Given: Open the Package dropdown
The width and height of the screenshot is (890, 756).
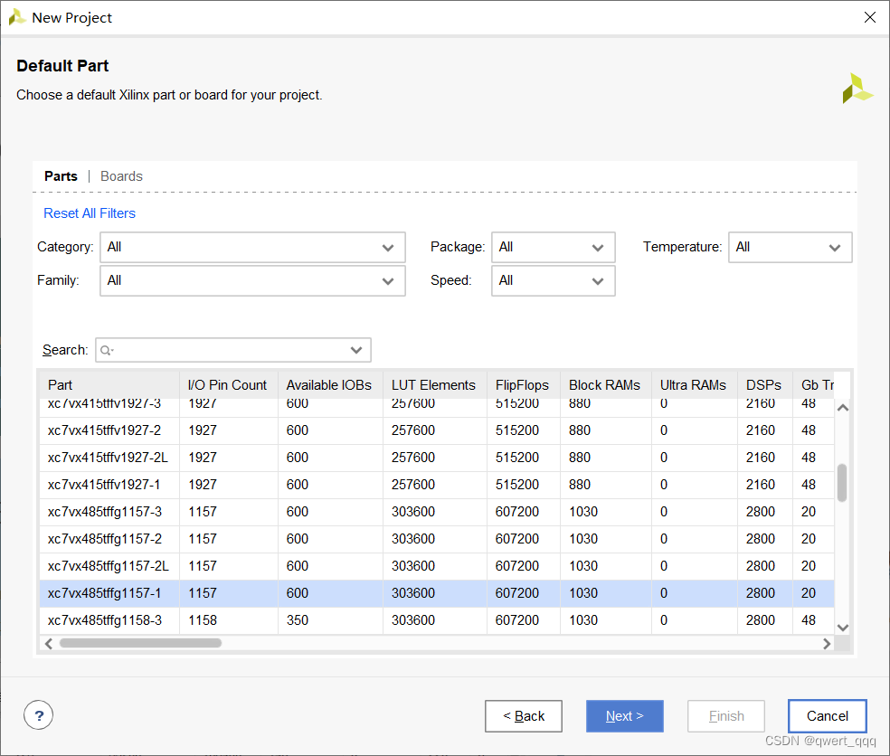Looking at the screenshot, I should (553, 248).
